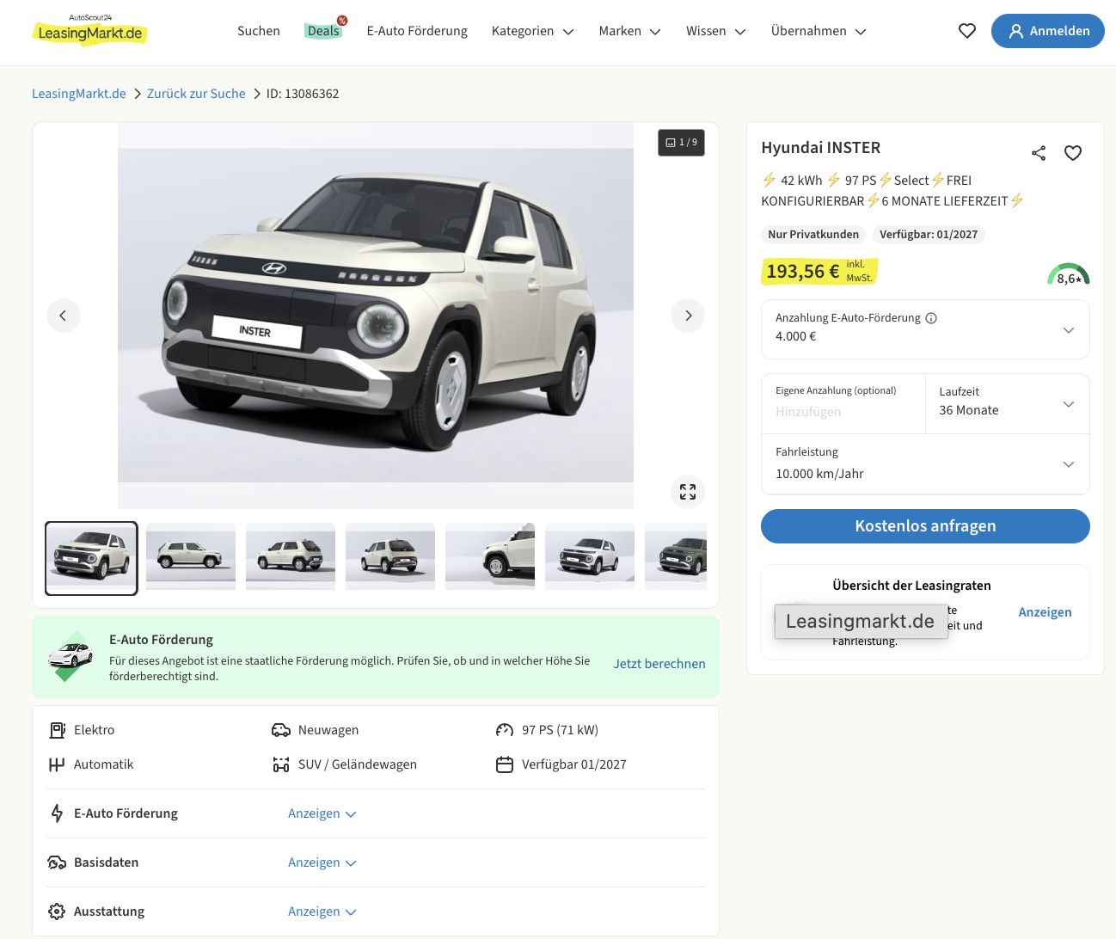Screen dimensions: 1116x939
Task: Select the fourth rear-view thumbnail
Action: point(390,556)
